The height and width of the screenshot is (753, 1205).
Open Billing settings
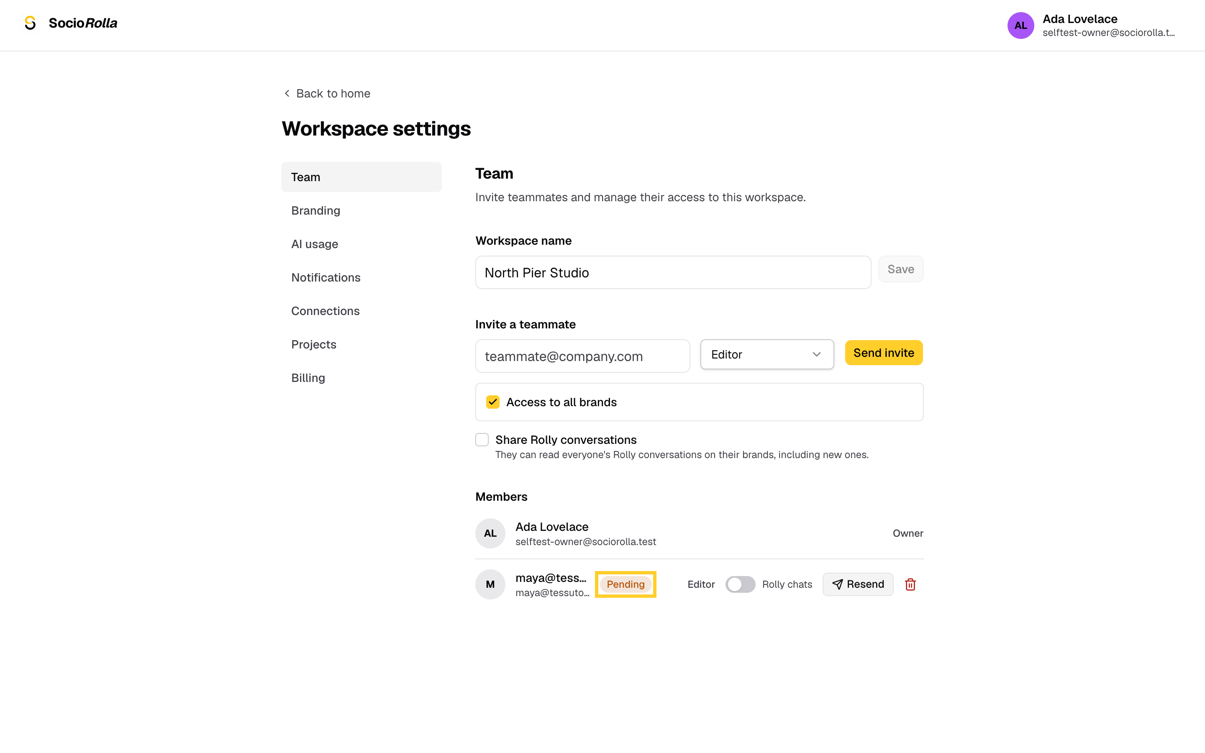pos(361,378)
